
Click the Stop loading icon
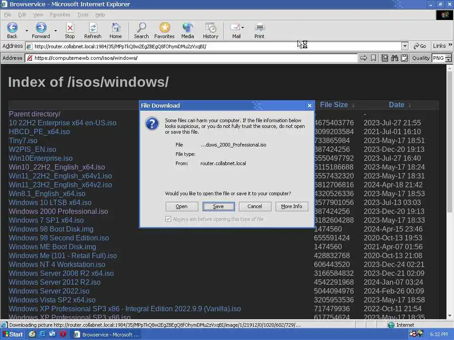click(x=70, y=28)
